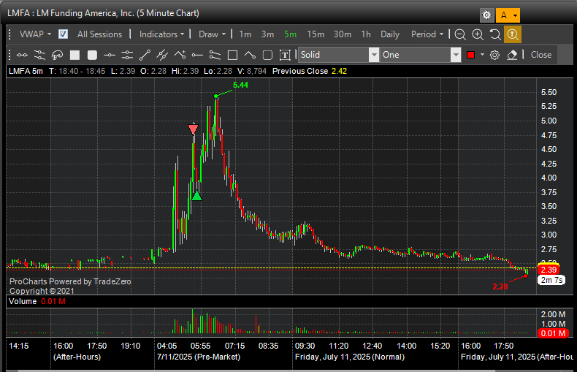Open the Indicators menu
The image size is (577, 372).
(161, 34)
